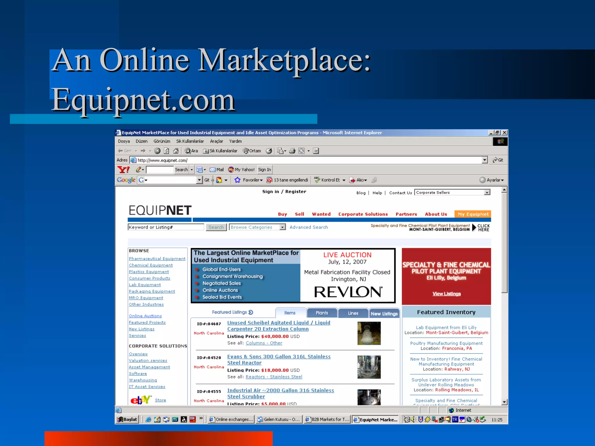Click the Git go arrow button
This screenshot has width=595, height=446.
click(x=498, y=160)
